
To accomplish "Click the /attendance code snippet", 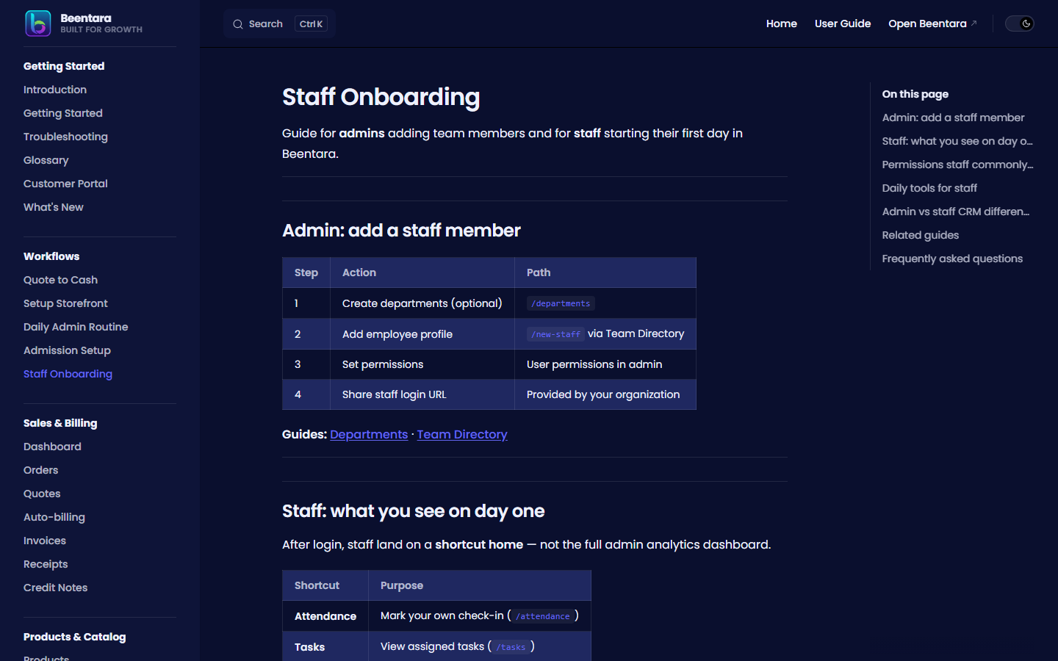I will coord(542,616).
